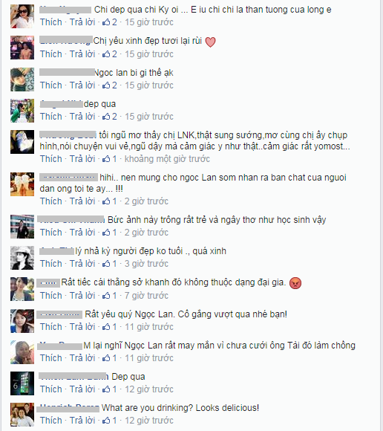
Task: Click timestamp 'khoảng một giờ trước'
Action: 167,158
